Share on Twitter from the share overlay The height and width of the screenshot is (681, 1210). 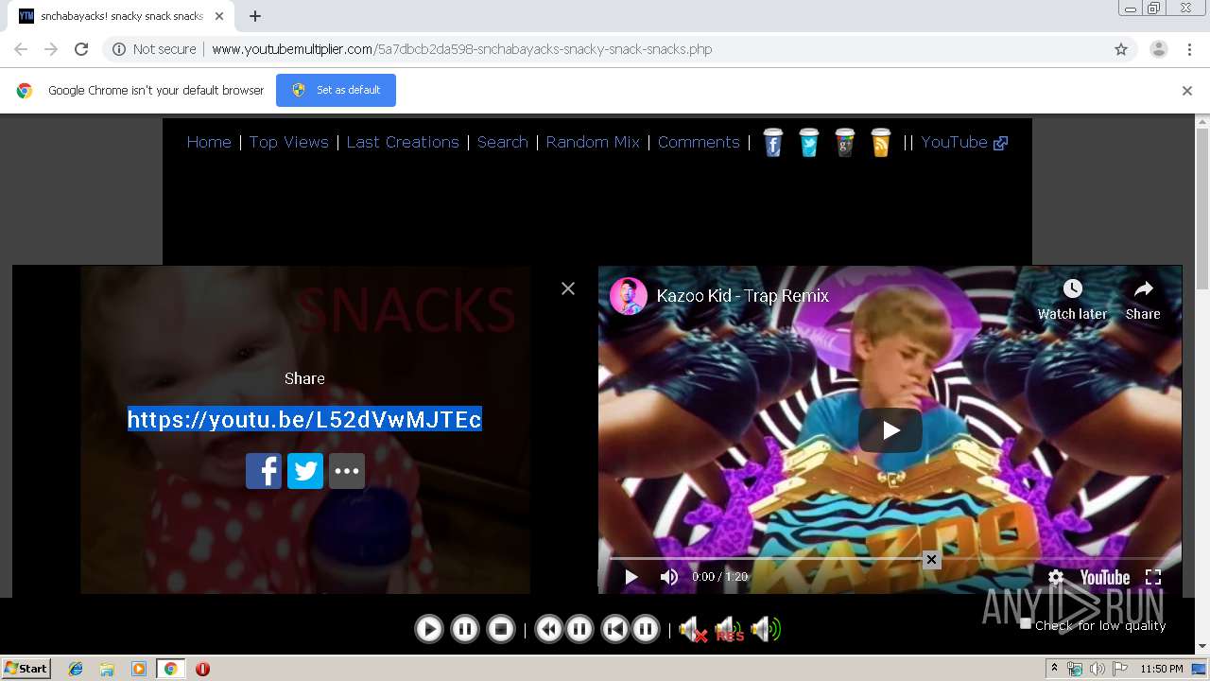pyautogui.click(x=305, y=471)
